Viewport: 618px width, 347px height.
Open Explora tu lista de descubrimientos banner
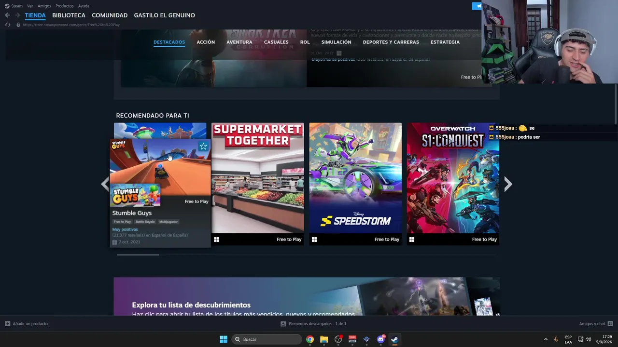[307, 296]
